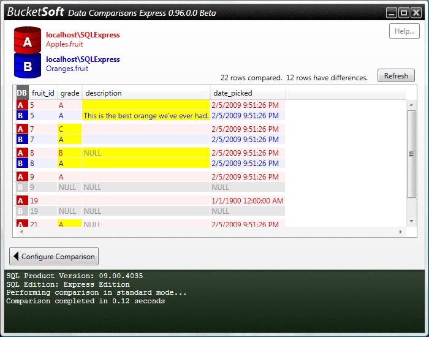Image resolution: width=429 pixels, height=337 pixels.
Task: Click the 'SQL Product Version: 09.00.4035' log line
Action: coord(74,276)
